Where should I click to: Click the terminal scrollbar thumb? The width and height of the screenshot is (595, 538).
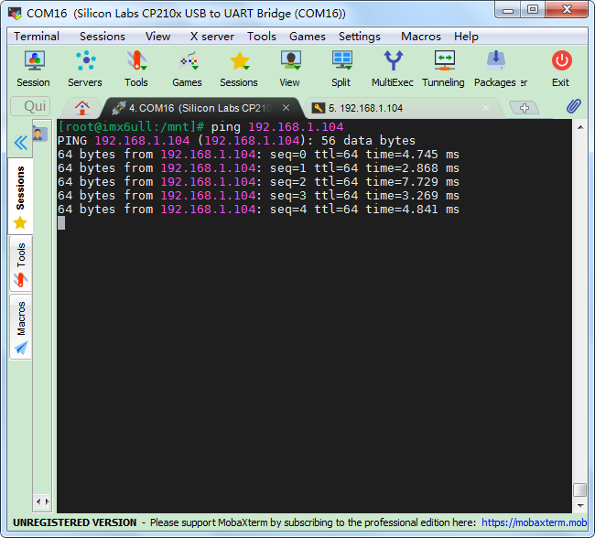(579, 490)
